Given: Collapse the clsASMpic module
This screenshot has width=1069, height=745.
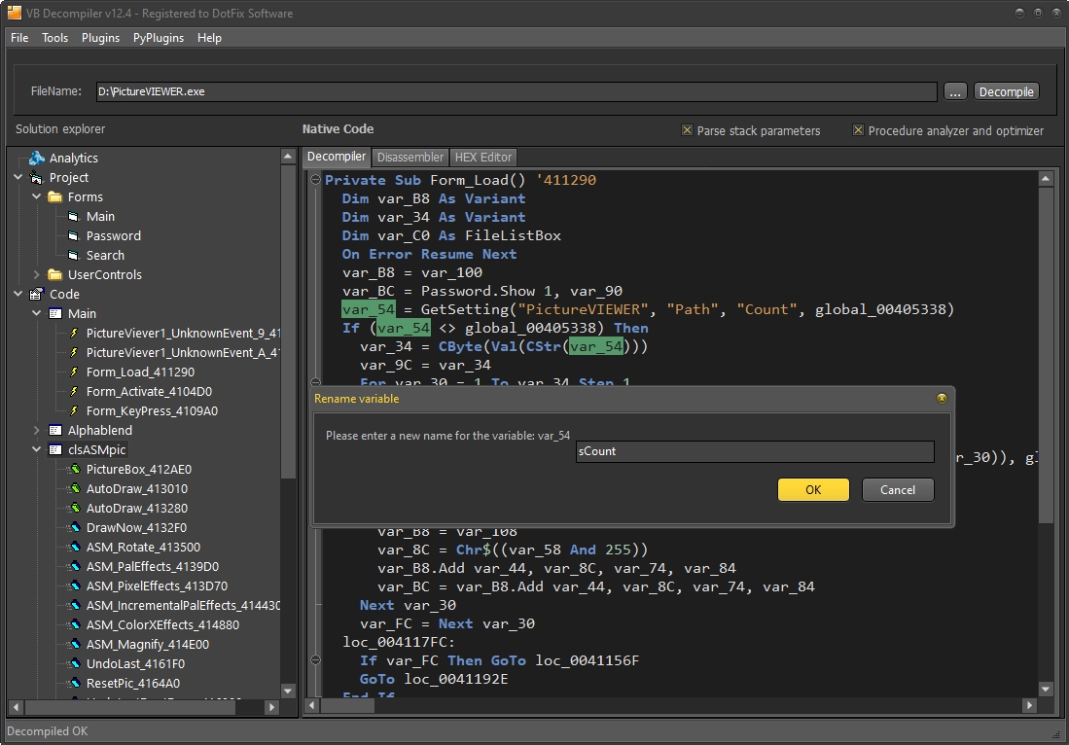Looking at the screenshot, I should click(x=37, y=450).
